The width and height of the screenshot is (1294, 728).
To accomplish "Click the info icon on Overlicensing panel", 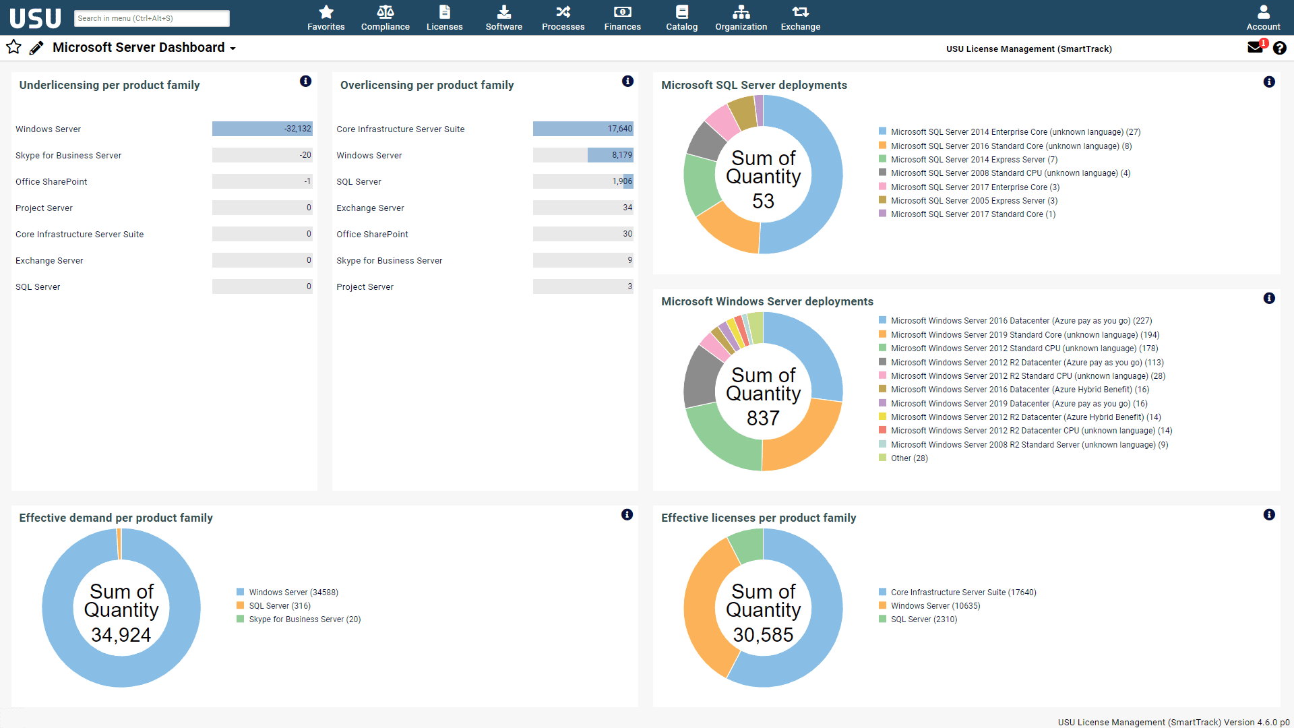I will click(x=628, y=83).
